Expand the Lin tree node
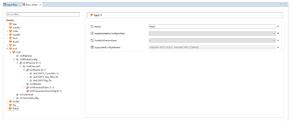Screen dimensions: 292x121 click(7, 45)
